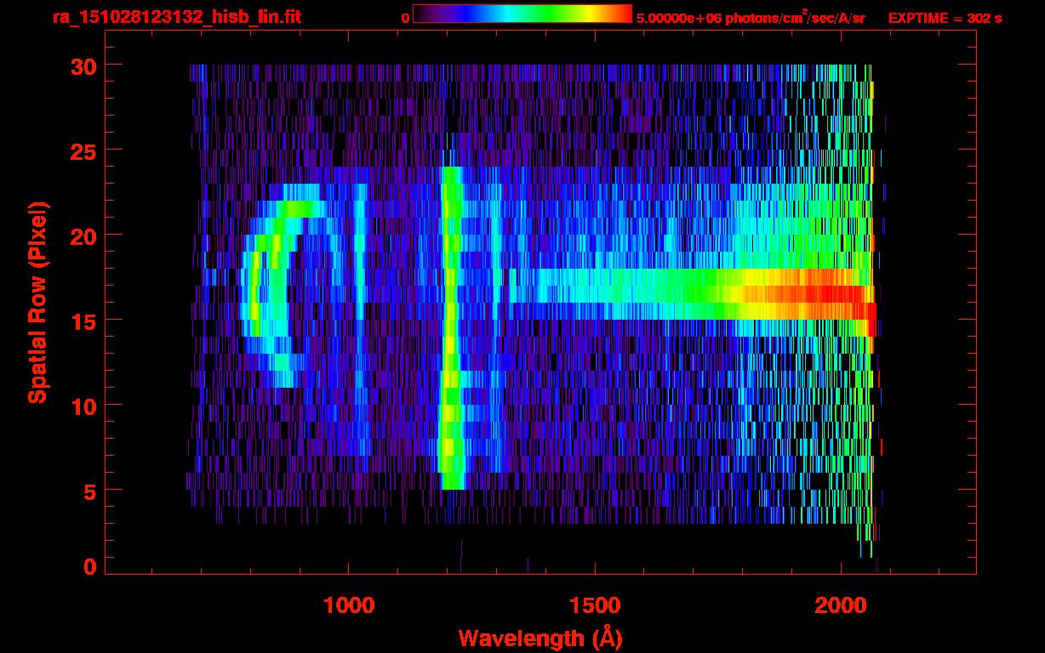
Task: Click the x-axis tick label 1000
Action: (349, 605)
